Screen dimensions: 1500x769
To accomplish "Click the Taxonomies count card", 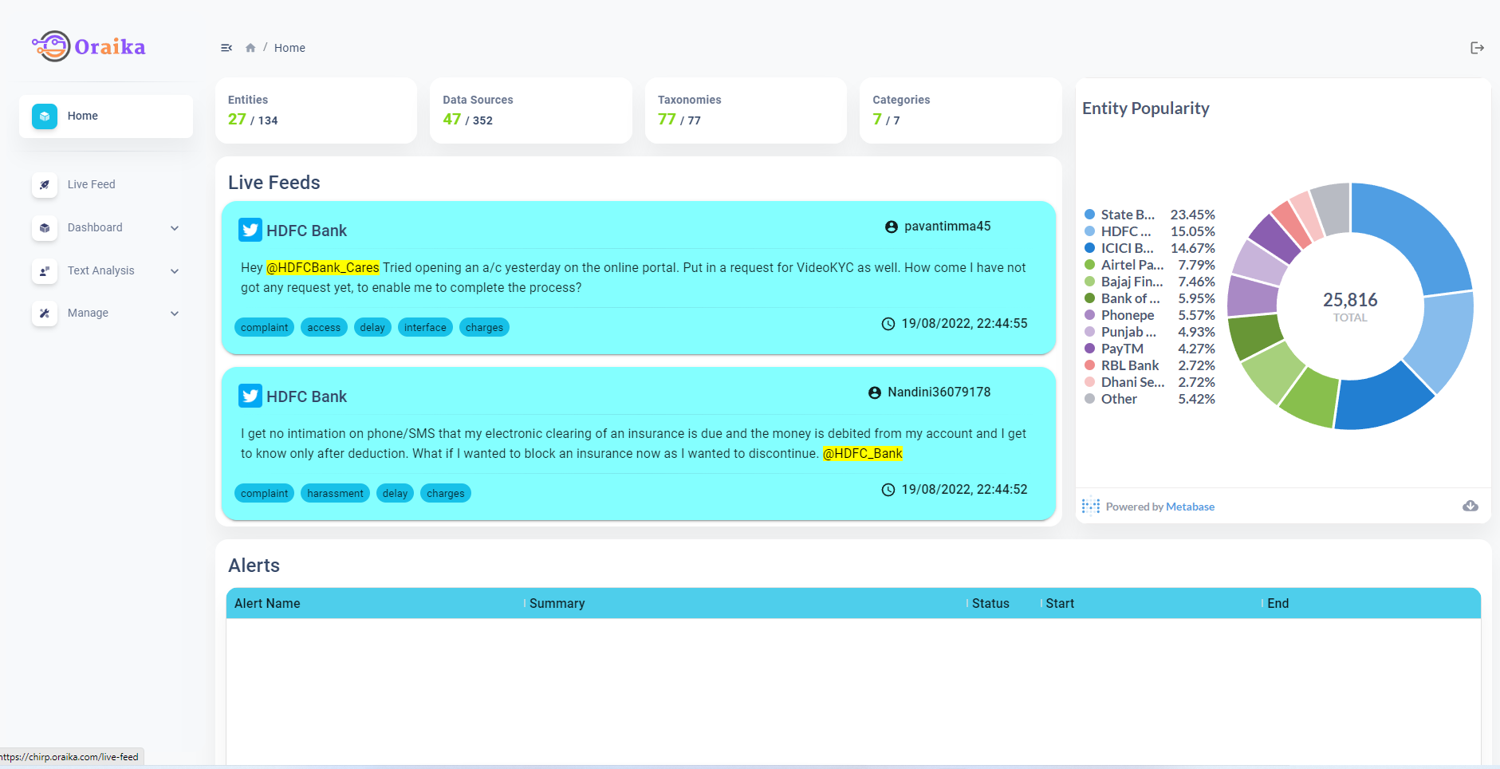I will tap(746, 111).
